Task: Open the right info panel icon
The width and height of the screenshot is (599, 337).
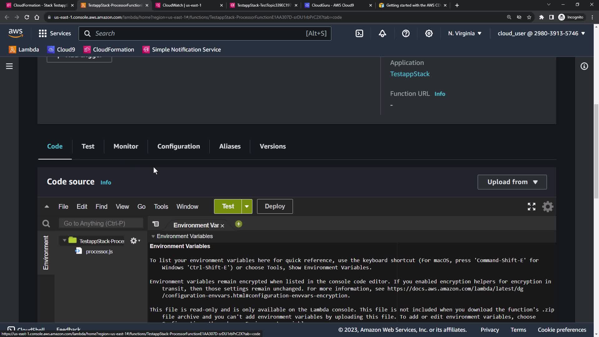Action: point(584,66)
